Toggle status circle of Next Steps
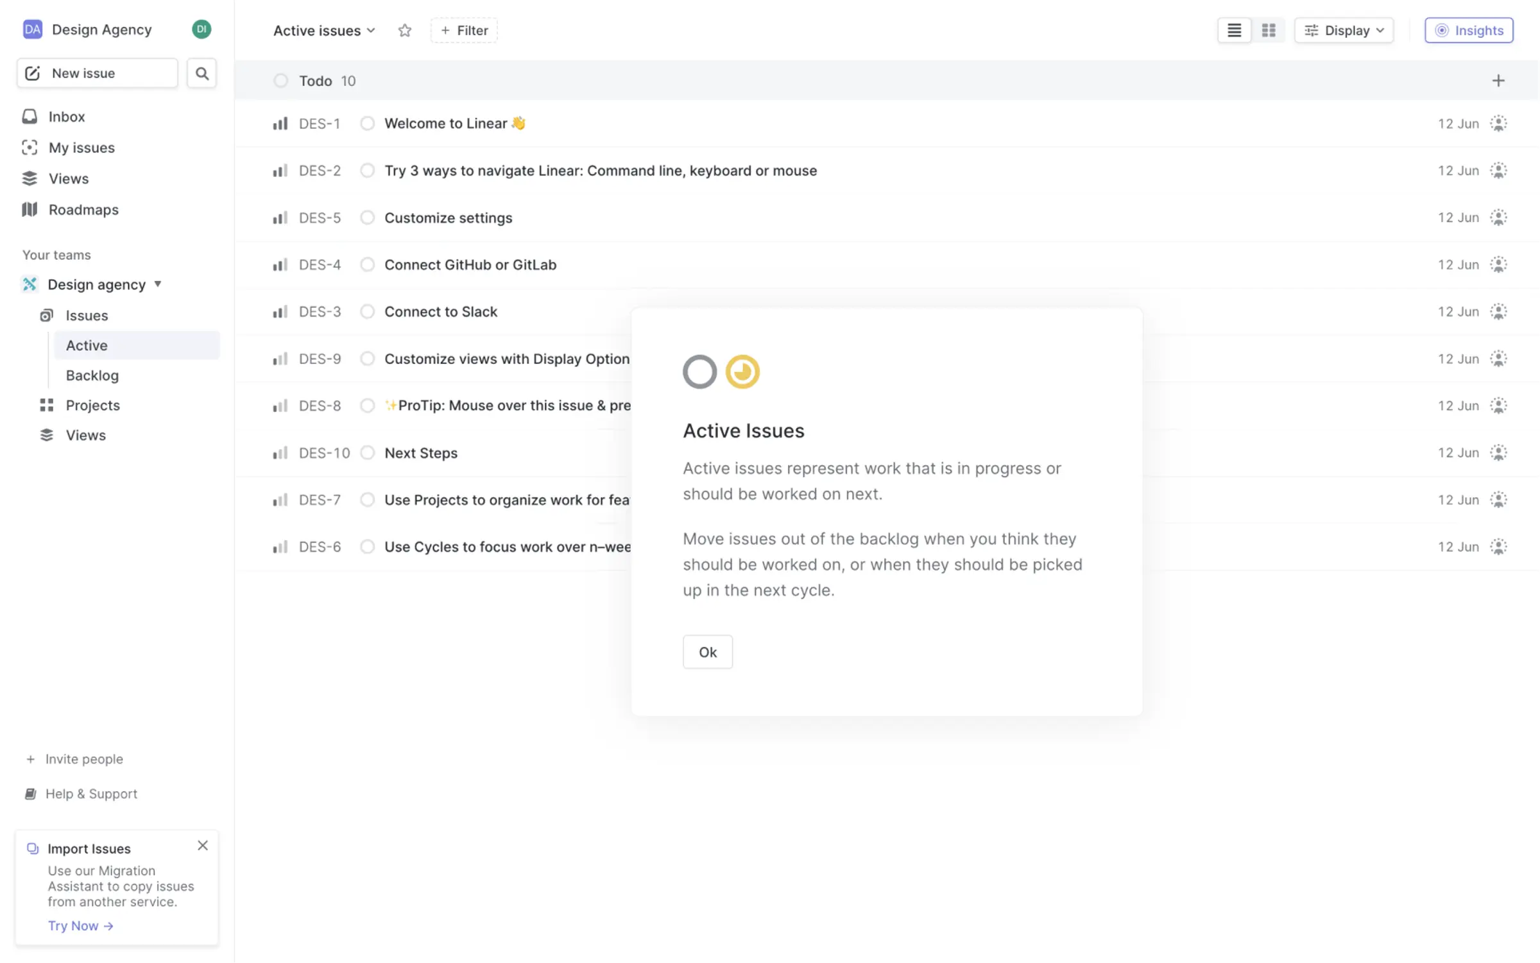1540x963 pixels. click(367, 453)
